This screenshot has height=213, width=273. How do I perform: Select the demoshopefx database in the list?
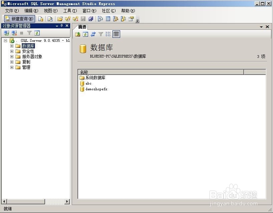click(x=96, y=89)
